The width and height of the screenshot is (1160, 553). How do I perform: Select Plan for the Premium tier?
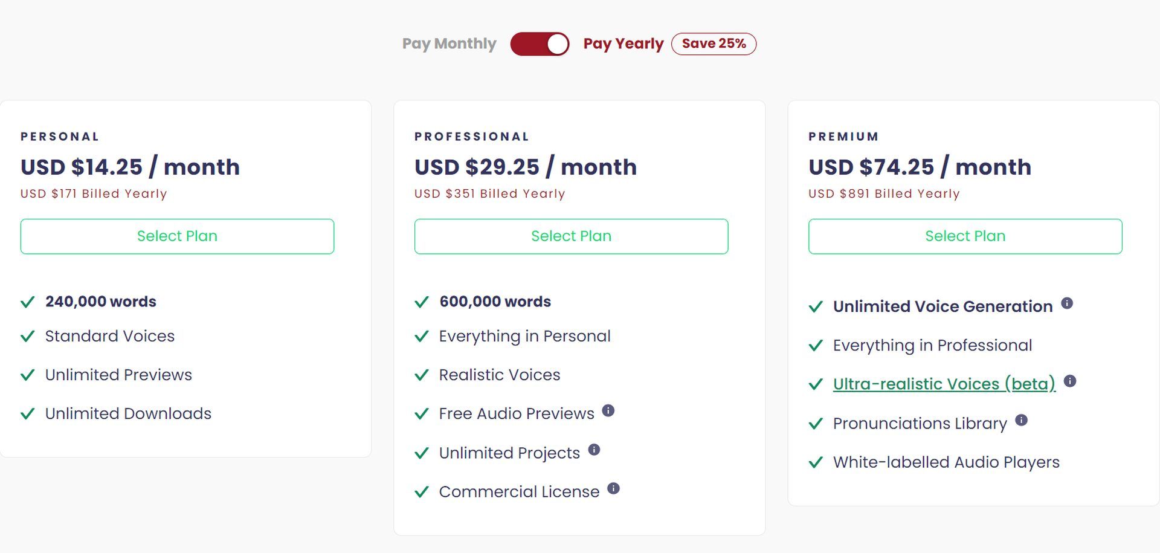pyautogui.click(x=965, y=236)
